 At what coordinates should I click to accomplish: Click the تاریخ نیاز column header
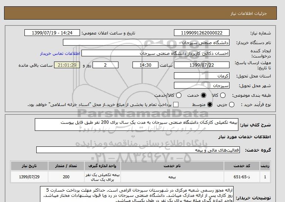[x=29, y=166]
